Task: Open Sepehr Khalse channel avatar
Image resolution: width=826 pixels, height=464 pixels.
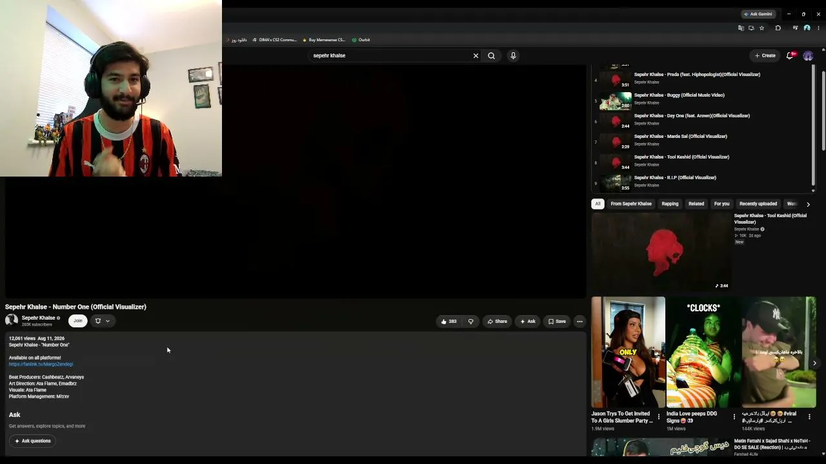Action: 12,320
